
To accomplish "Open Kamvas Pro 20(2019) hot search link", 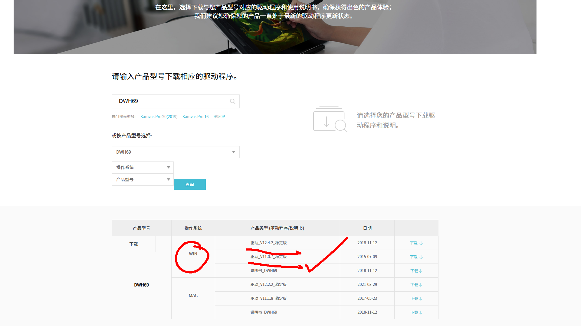I will point(159,117).
